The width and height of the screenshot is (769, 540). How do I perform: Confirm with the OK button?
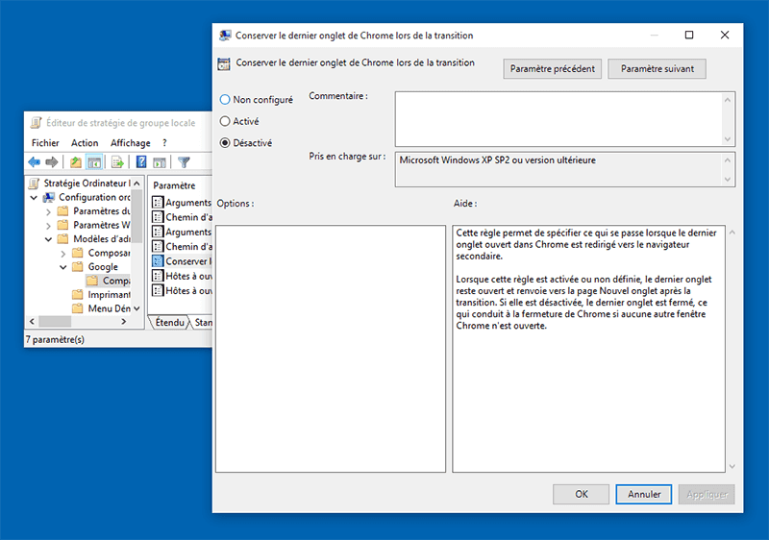pyautogui.click(x=582, y=494)
